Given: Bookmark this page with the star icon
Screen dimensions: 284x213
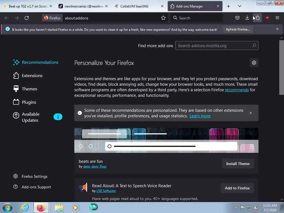Looking at the screenshot, I should [163, 18].
